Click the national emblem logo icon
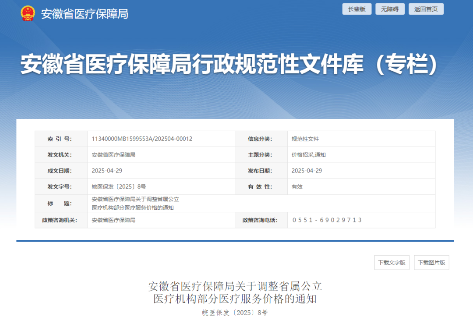Viewport: 473px width, 329px height. 28,14
